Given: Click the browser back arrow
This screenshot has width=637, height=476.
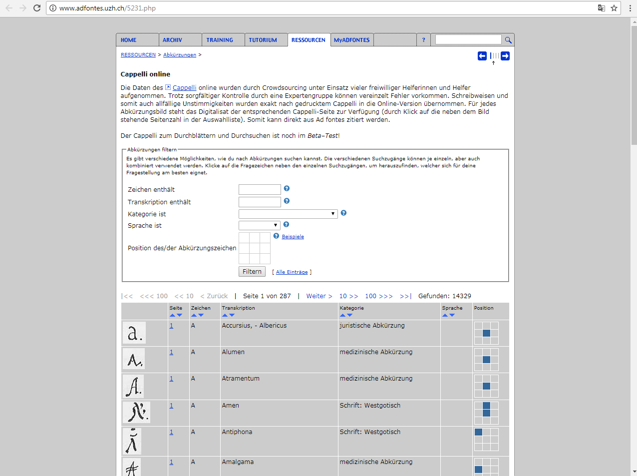Looking at the screenshot, I should [x=9, y=8].
